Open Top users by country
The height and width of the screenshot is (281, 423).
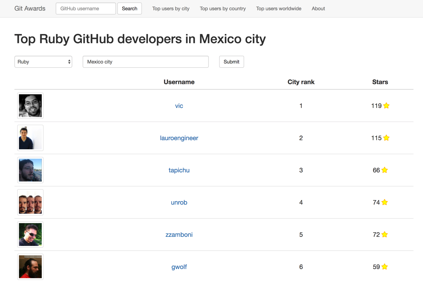[223, 8]
